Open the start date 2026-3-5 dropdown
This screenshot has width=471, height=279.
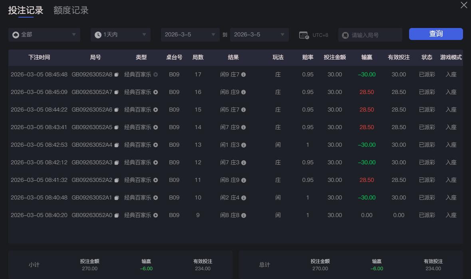190,35
